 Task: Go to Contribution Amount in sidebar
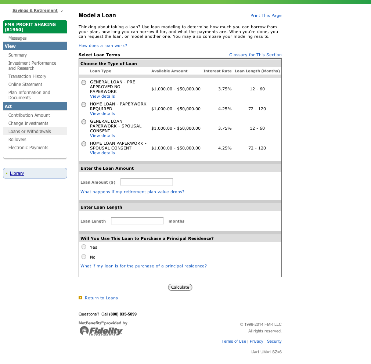click(x=29, y=115)
